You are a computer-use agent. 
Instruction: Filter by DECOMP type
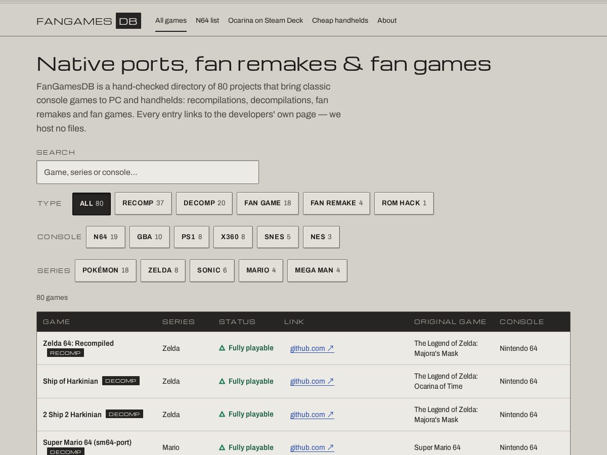(204, 203)
